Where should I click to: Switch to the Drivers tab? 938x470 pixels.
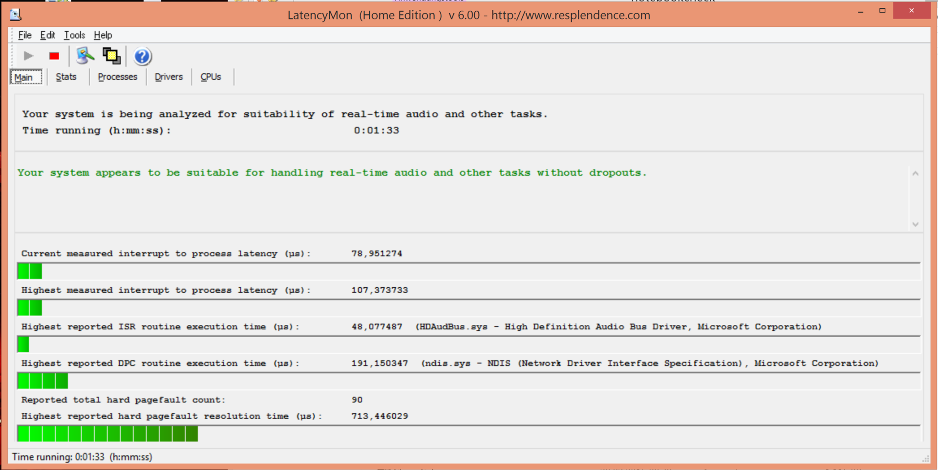pos(169,77)
